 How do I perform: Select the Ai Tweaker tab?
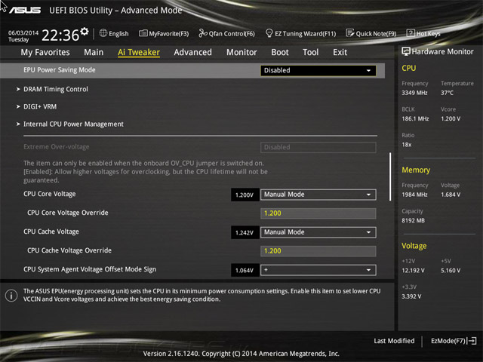(x=139, y=52)
